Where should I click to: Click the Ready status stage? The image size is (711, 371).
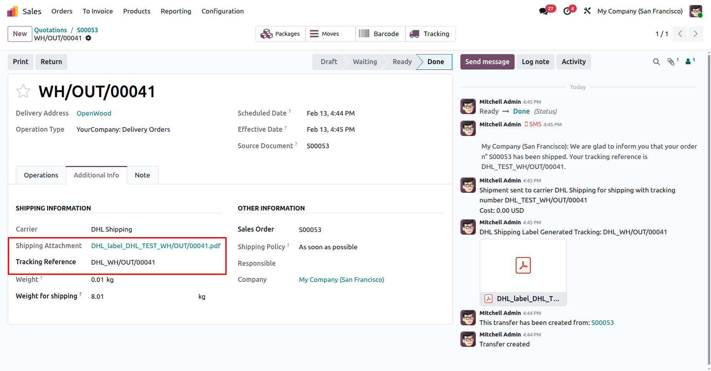point(402,62)
